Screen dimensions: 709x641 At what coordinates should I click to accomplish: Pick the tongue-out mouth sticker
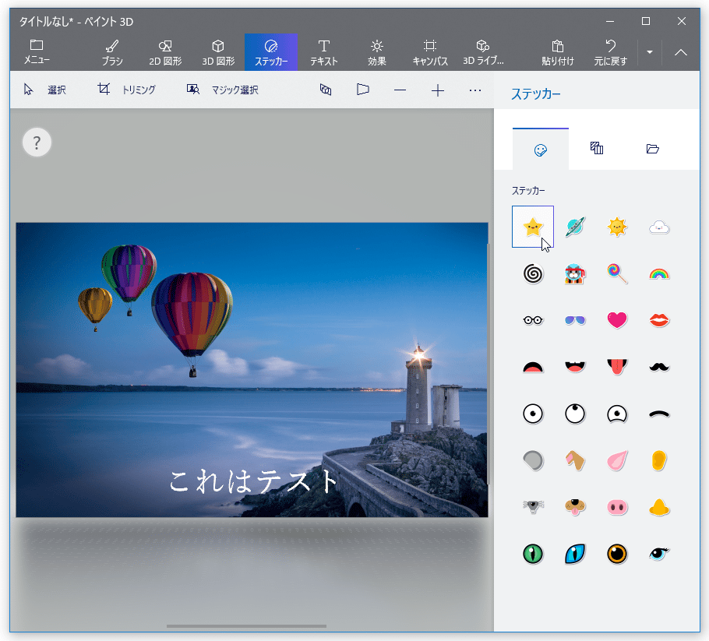point(617,367)
